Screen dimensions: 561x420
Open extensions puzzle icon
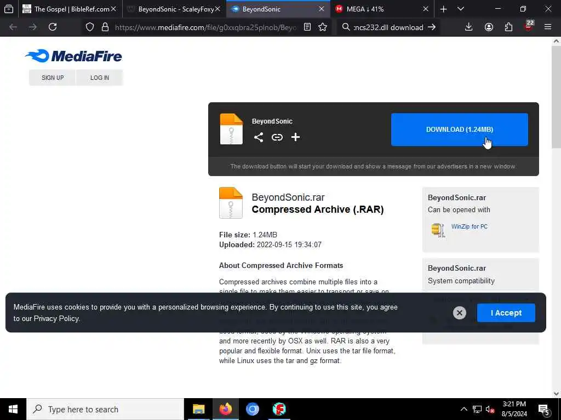pos(508,27)
